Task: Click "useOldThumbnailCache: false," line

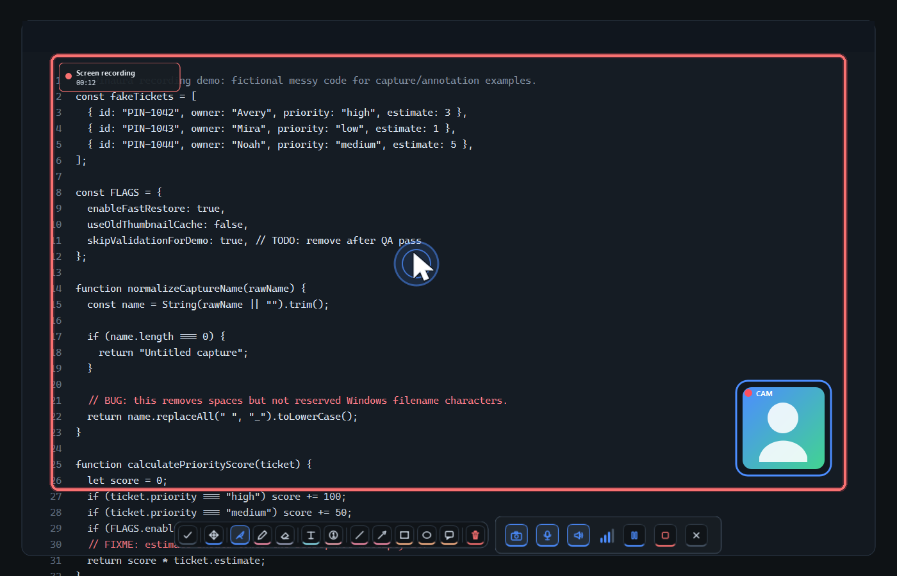Action: tap(167, 225)
